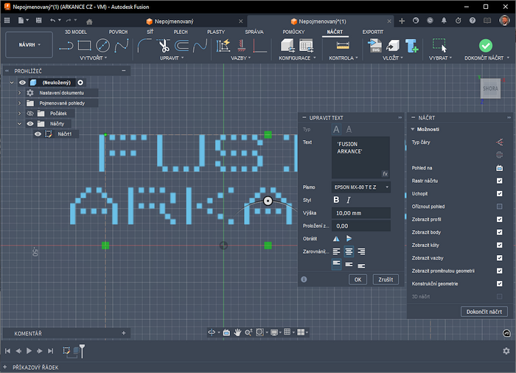Click the Pan hand tool

pos(237,332)
